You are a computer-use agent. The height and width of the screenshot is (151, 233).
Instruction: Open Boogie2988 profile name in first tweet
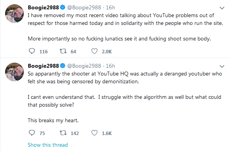click(x=43, y=7)
